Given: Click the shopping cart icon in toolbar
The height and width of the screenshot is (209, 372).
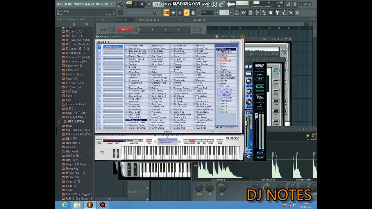Looking at the screenshot, I should (x=297, y=12).
